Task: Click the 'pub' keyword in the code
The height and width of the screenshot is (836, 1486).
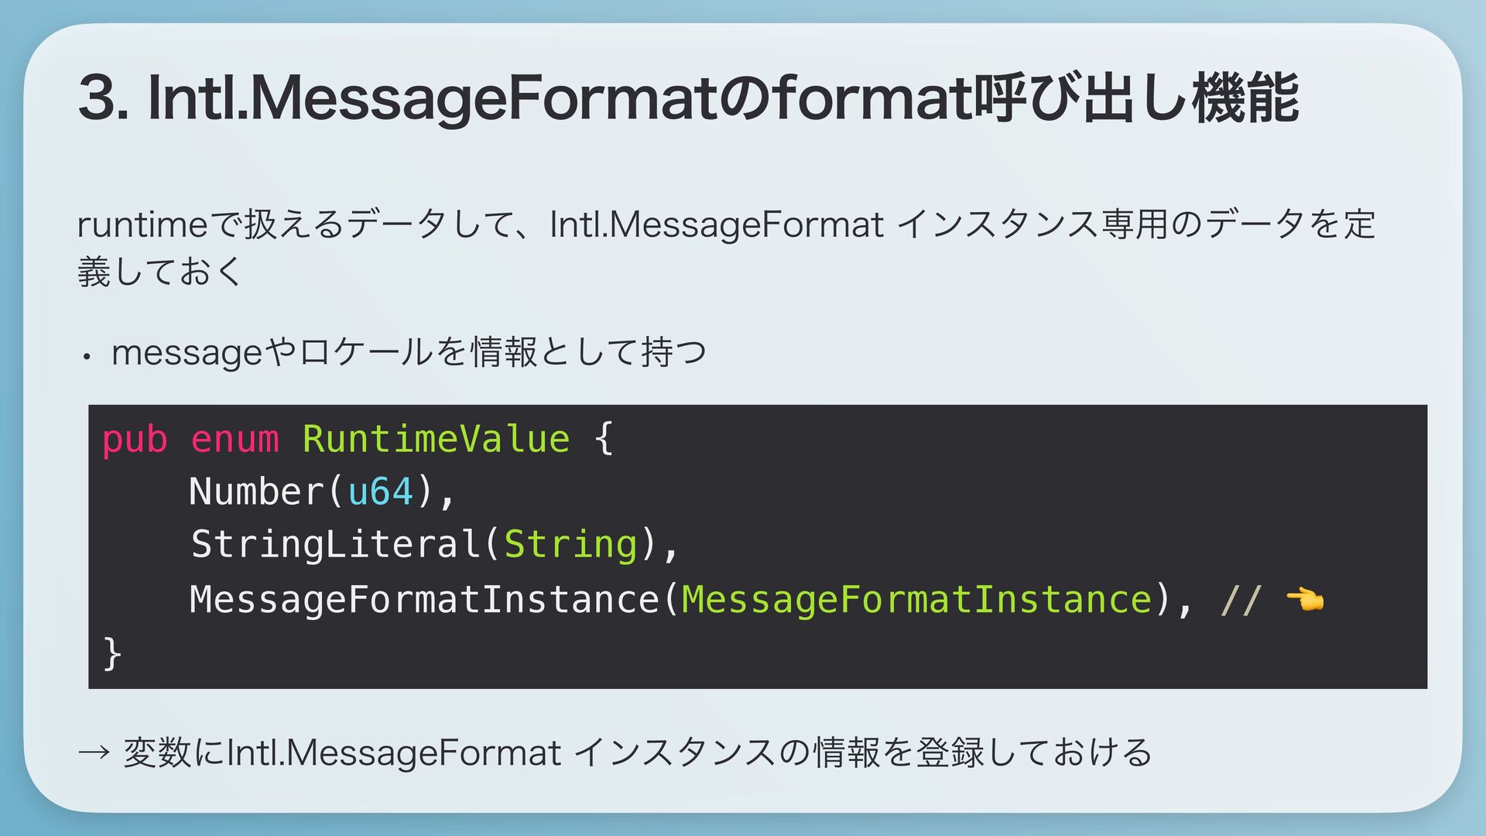Action: click(135, 439)
